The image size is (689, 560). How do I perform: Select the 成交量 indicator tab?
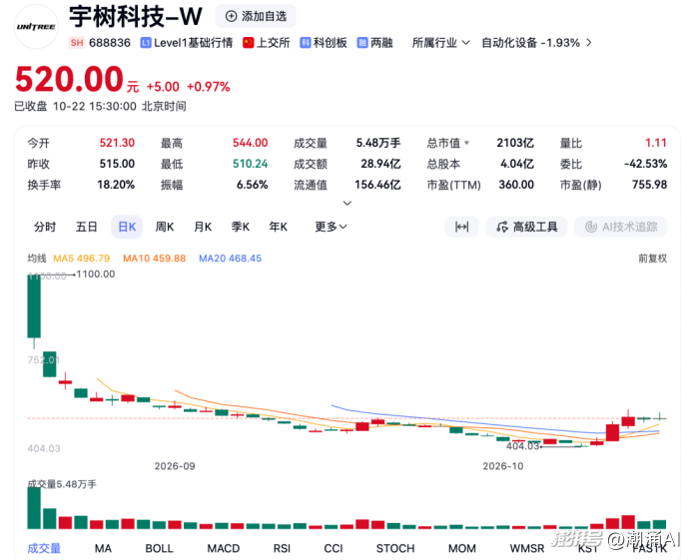coord(44,548)
